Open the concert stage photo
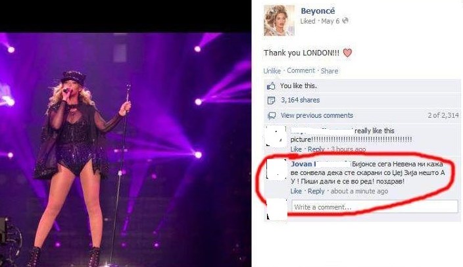The width and height of the screenshot is (463, 267). click(126, 150)
